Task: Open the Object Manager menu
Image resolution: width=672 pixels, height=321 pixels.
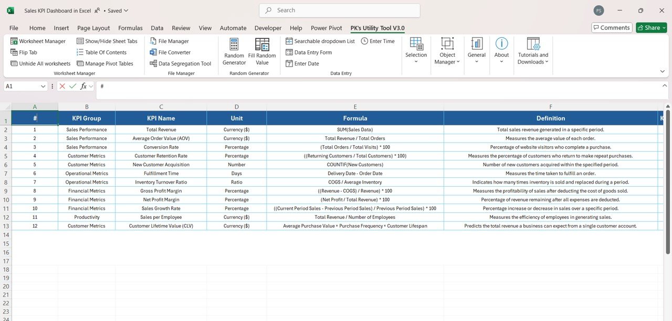Action: click(447, 51)
